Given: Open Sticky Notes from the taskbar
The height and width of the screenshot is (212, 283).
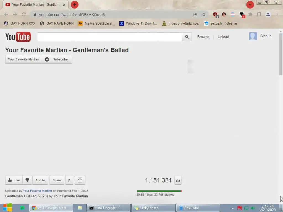Looking at the screenshot, I should [153, 208].
